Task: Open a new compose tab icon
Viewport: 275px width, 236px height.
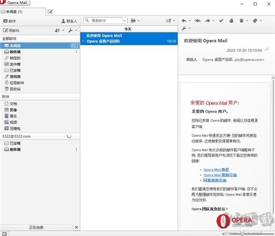Action: click(x=50, y=12)
